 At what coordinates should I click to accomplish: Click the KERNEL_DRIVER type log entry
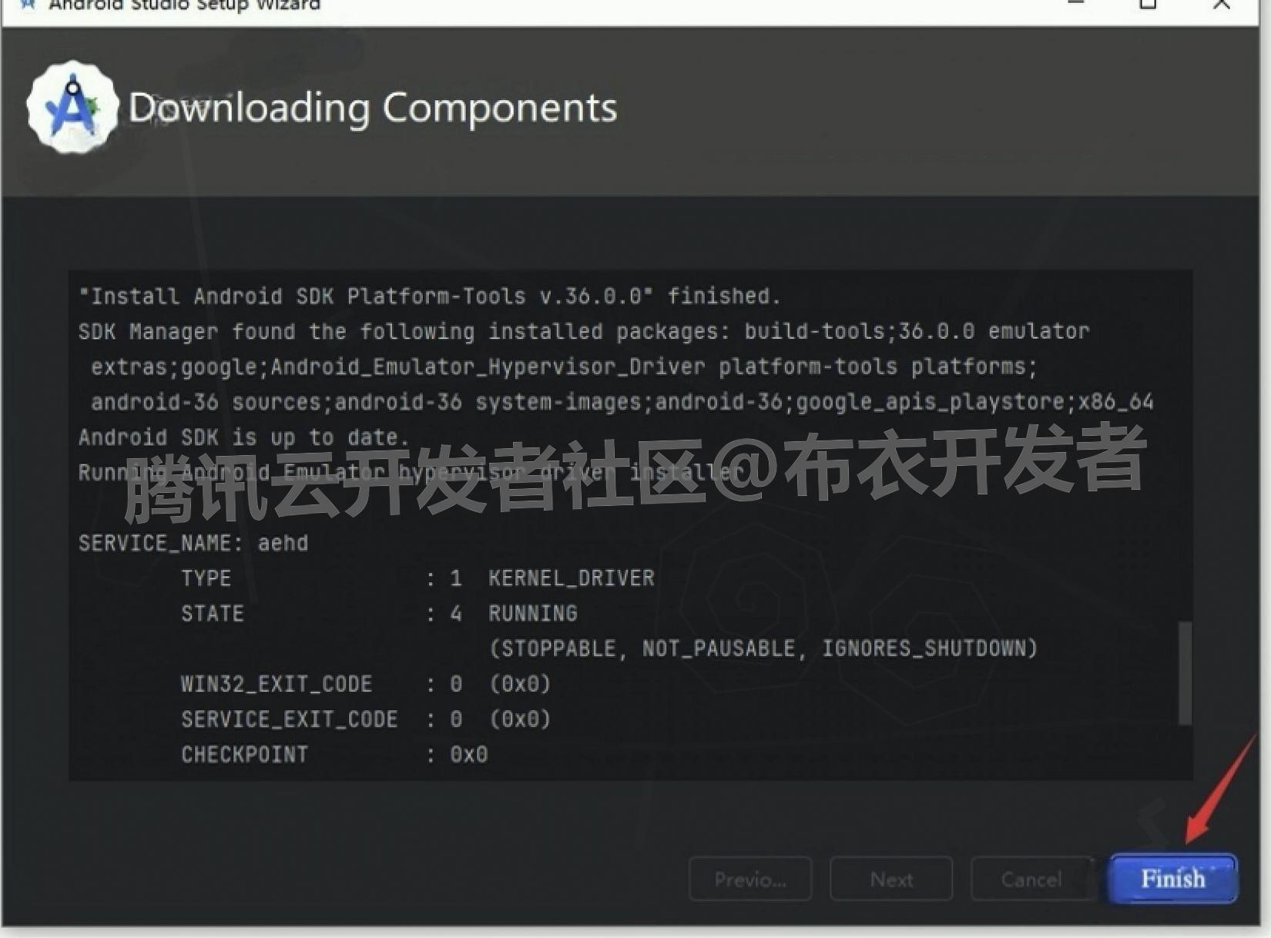570,578
